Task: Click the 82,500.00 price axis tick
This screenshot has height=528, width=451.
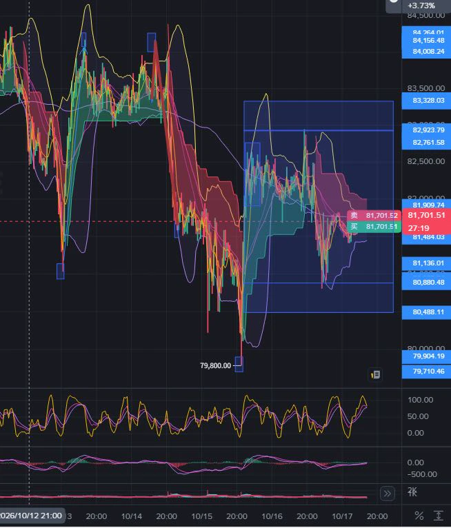Action: (425, 161)
